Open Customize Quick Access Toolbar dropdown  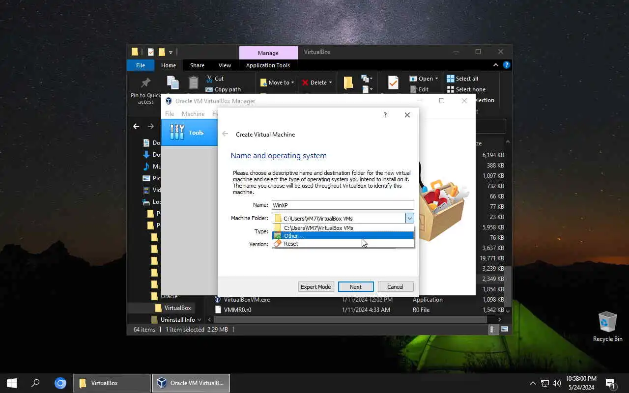click(x=171, y=52)
